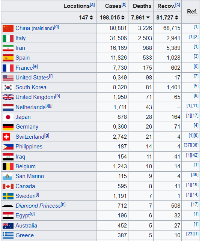Viewport: 202px width, 241px height.
Task: Sort table by Recov. column arrows
Action: tap(176, 18)
